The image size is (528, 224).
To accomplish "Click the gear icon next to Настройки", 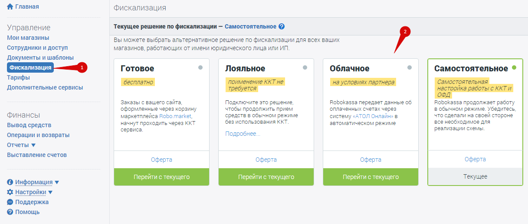I will 10,192.
